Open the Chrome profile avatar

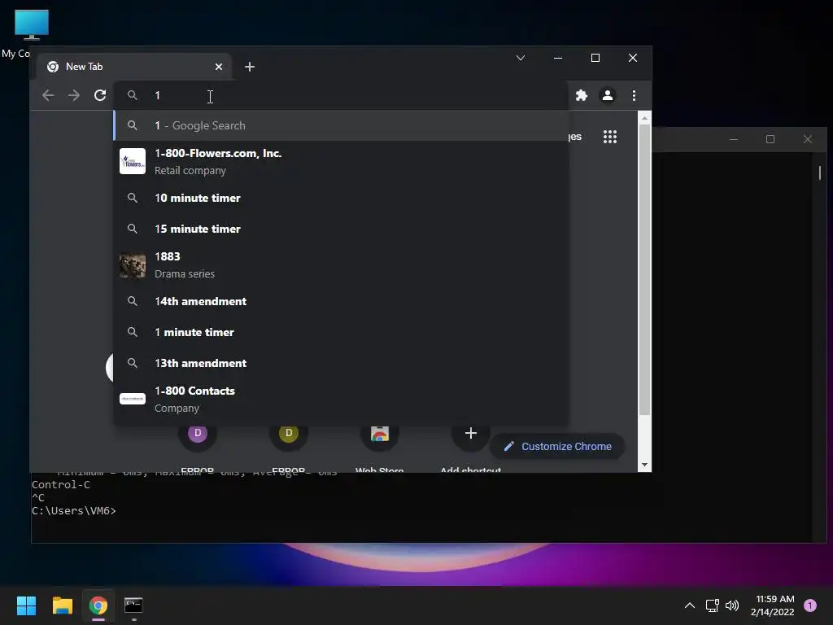(x=607, y=95)
